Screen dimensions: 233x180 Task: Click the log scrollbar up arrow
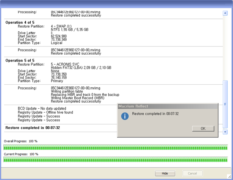225,13
